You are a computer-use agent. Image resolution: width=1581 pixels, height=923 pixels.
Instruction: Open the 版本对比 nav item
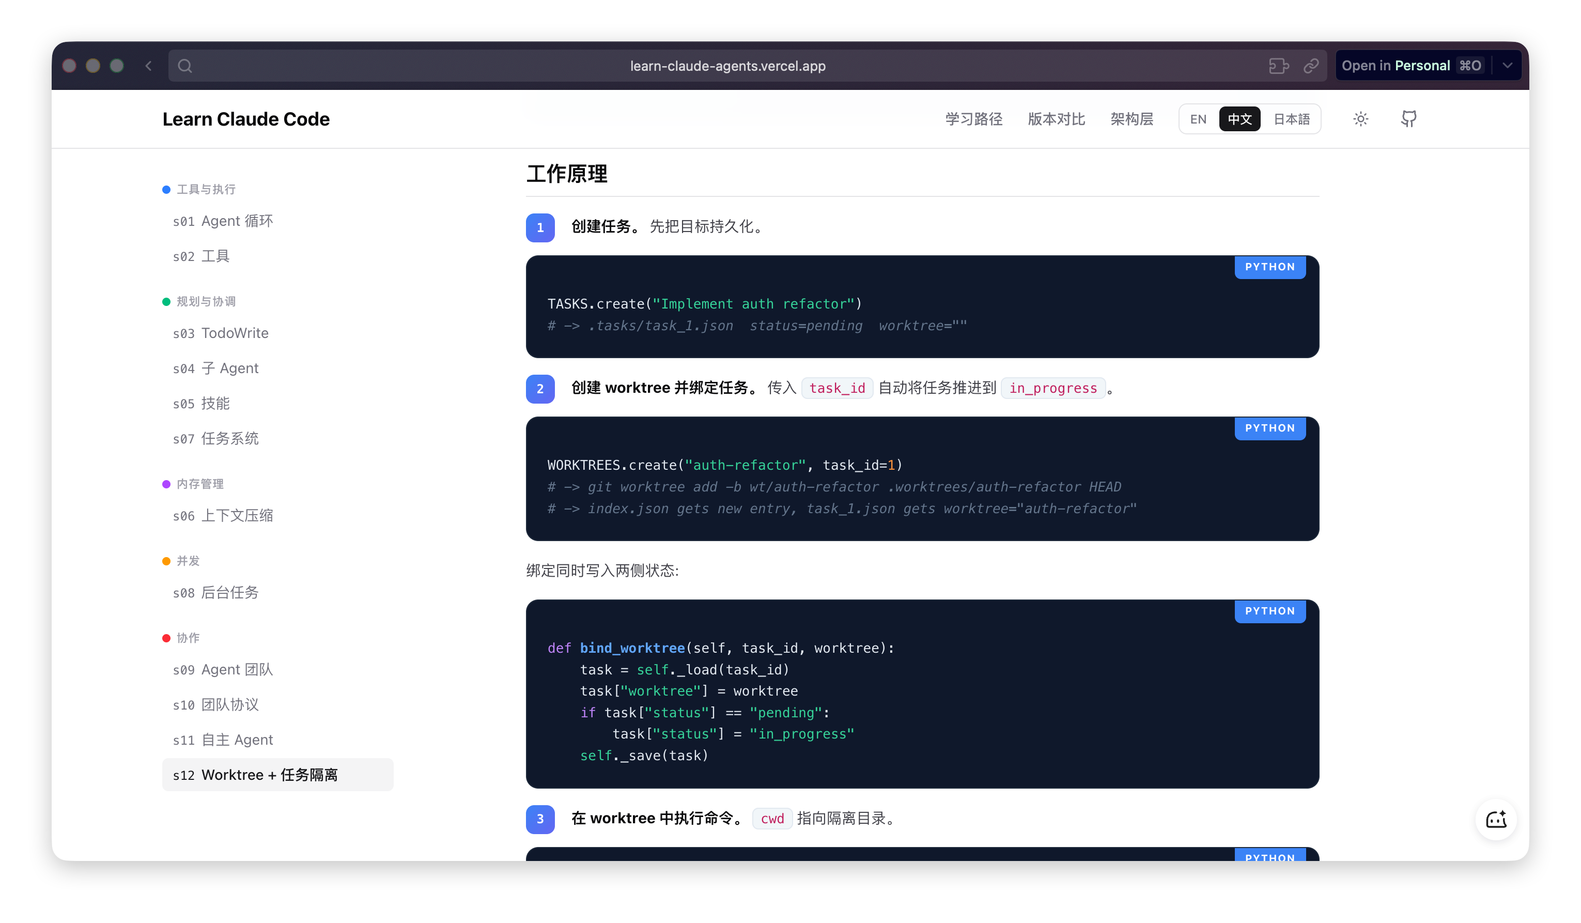[x=1056, y=119]
